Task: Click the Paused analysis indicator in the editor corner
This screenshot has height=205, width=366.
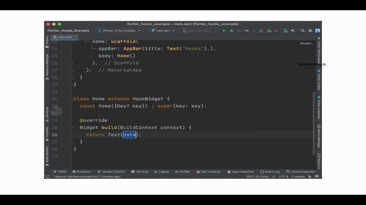Action: click(x=307, y=43)
